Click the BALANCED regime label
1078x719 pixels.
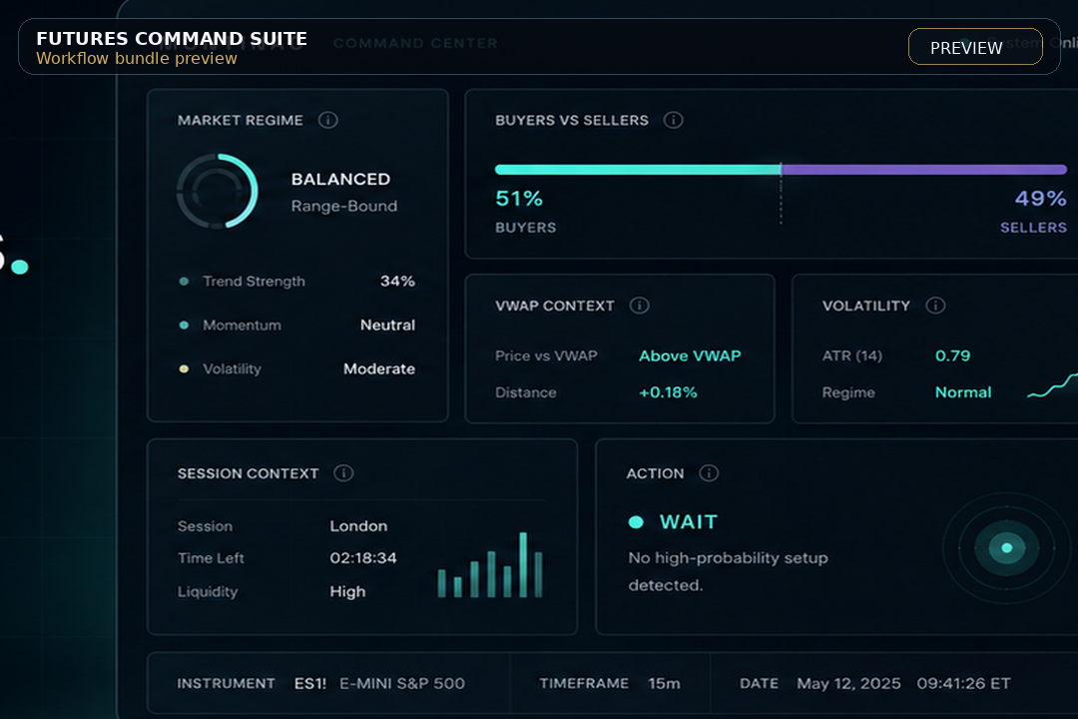[341, 180]
